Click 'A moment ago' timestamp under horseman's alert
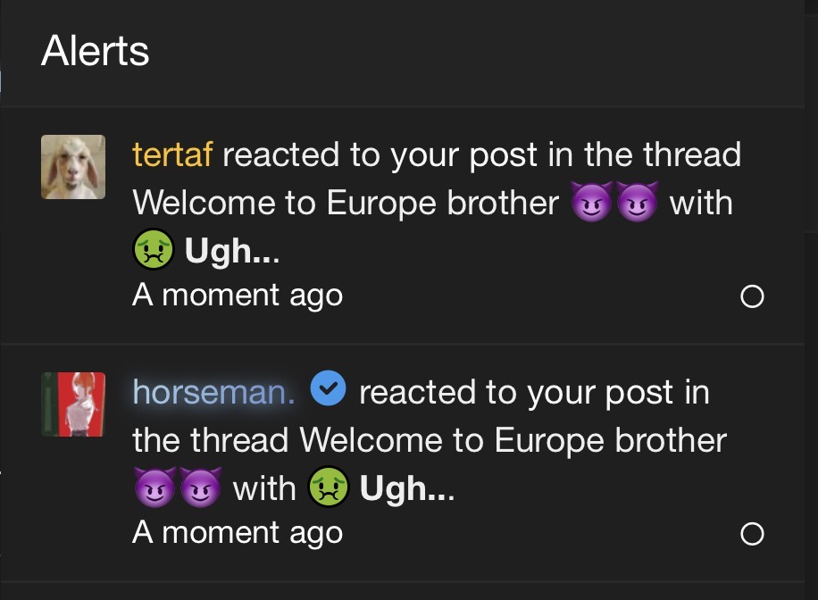818x600 pixels. (238, 533)
